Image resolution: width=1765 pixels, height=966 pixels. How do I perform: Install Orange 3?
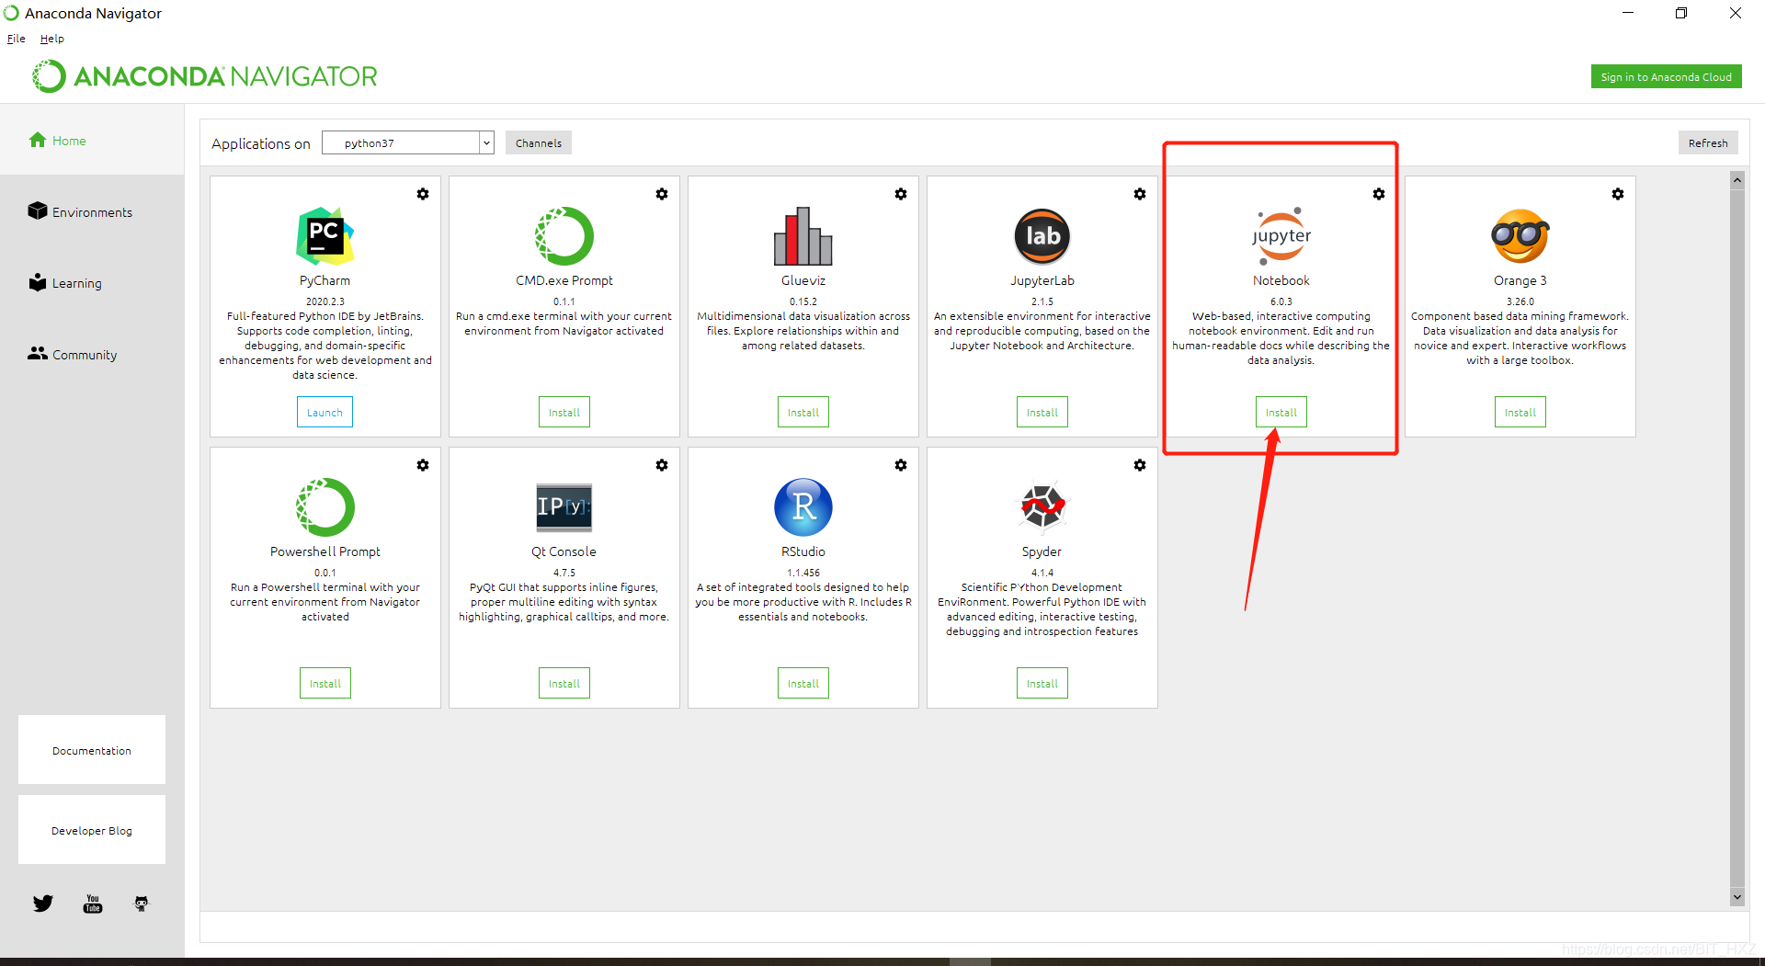1520,413
